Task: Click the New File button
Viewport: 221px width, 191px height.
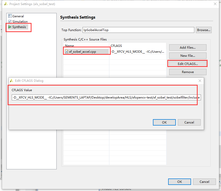Action: (188, 56)
